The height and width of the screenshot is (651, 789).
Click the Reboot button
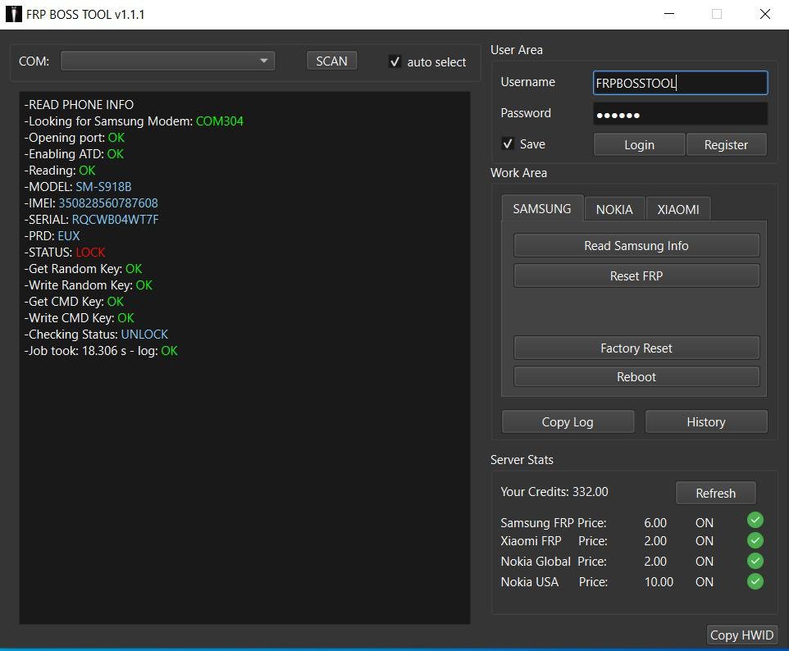[x=636, y=376]
